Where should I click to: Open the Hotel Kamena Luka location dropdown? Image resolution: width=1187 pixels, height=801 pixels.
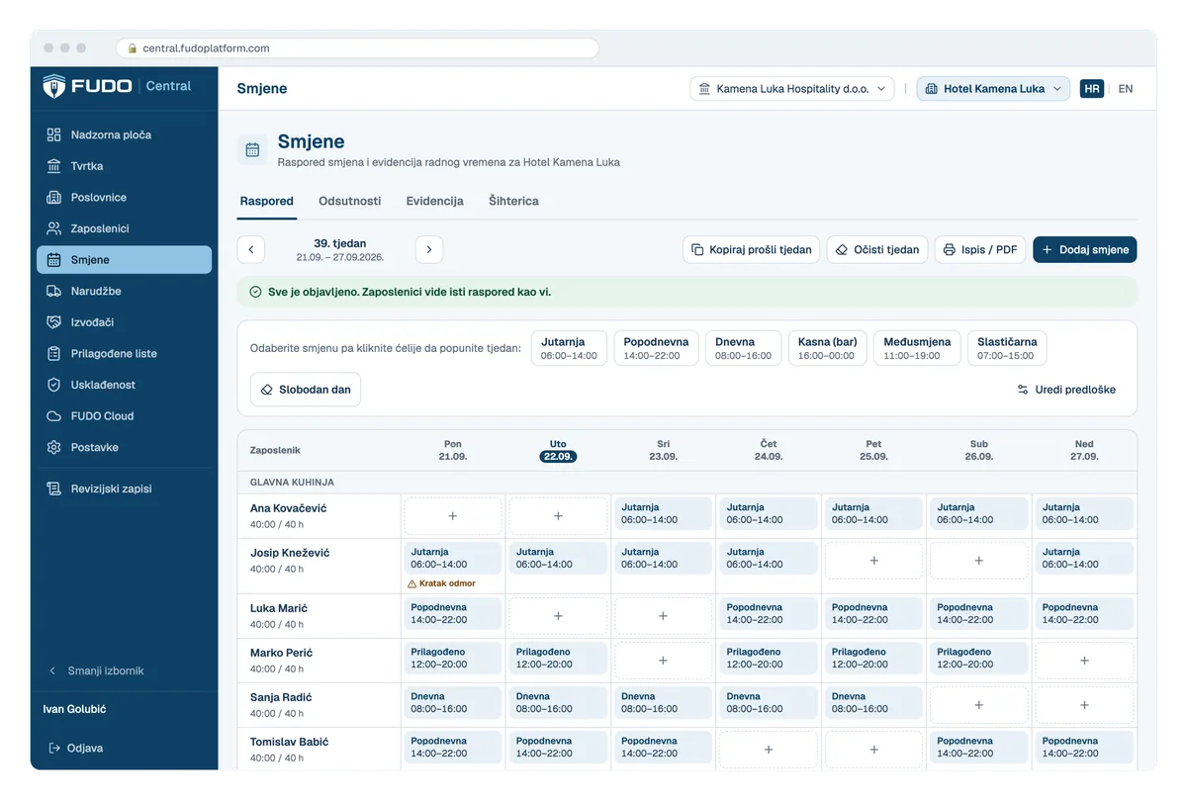click(x=993, y=89)
